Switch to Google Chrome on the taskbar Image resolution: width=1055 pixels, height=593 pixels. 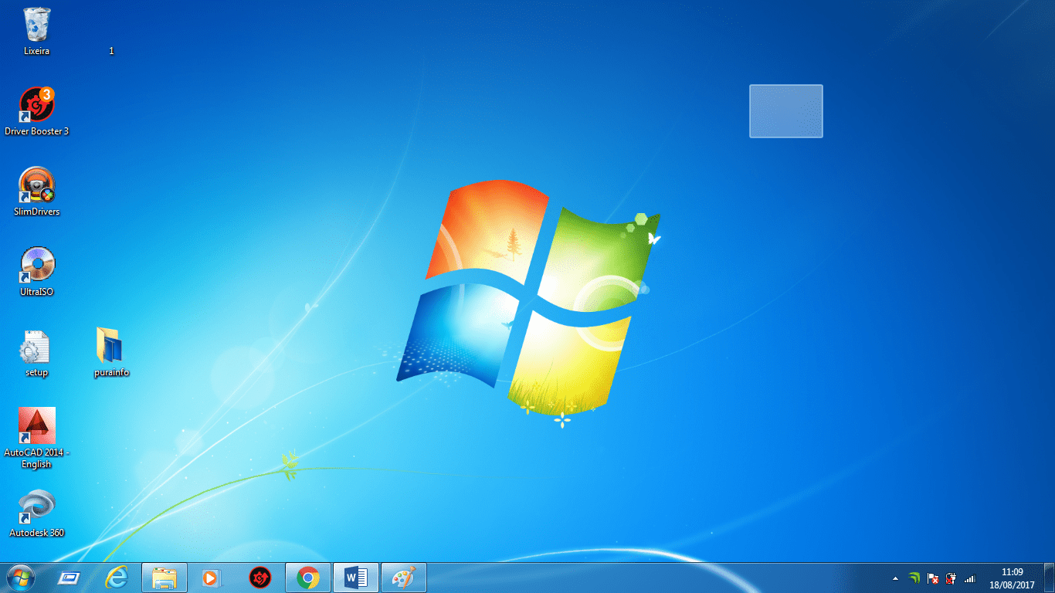tap(308, 578)
